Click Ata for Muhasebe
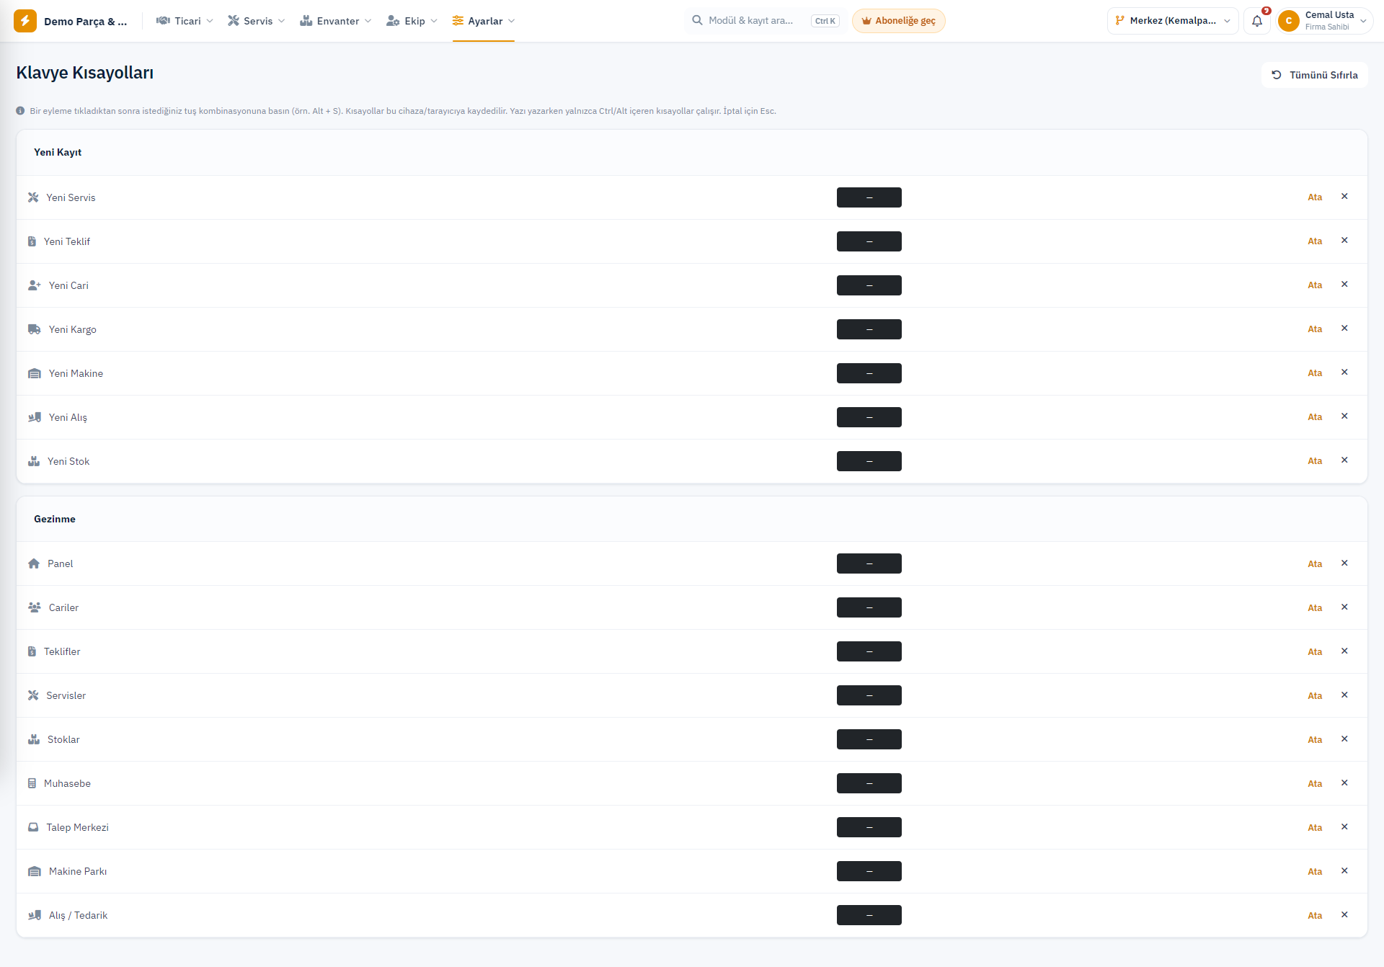The height and width of the screenshot is (967, 1384). pos(1315,784)
